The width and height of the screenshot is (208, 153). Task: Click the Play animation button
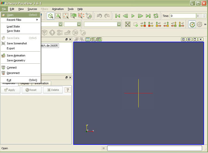(133, 16)
